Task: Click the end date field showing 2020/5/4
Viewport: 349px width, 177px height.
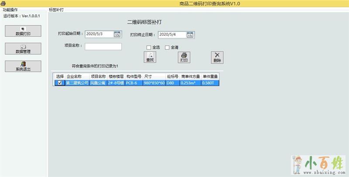Action: click(172, 34)
